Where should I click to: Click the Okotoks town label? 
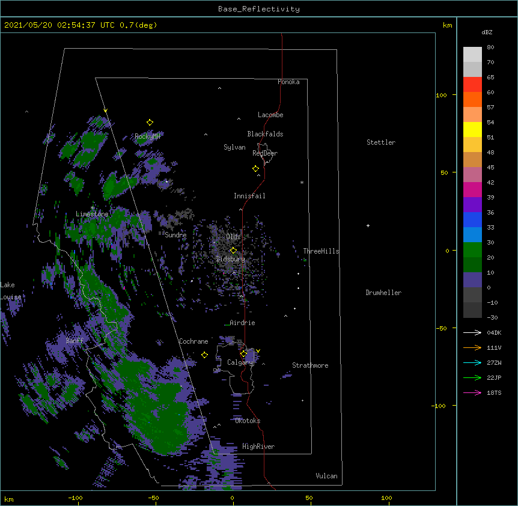coord(248,421)
